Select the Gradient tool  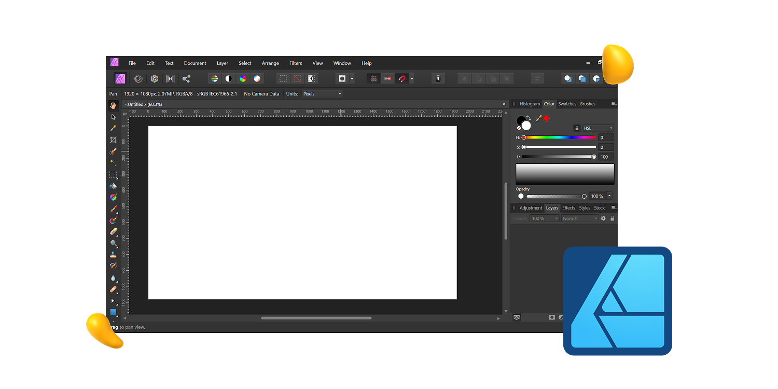(x=113, y=197)
